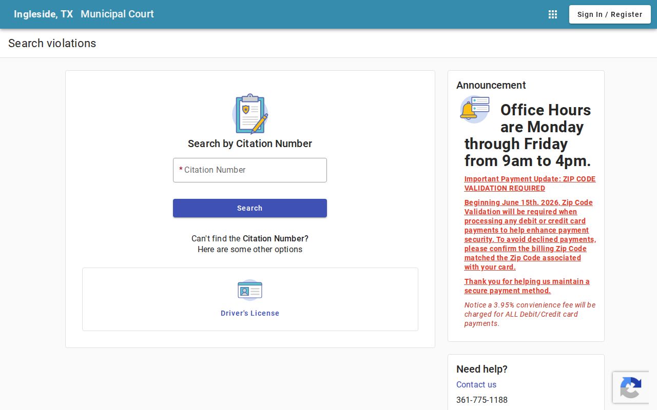Image resolution: width=657 pixels, height=410 pixels.
Task: Click the Important Payment Update notice
Action: [530, 183]
